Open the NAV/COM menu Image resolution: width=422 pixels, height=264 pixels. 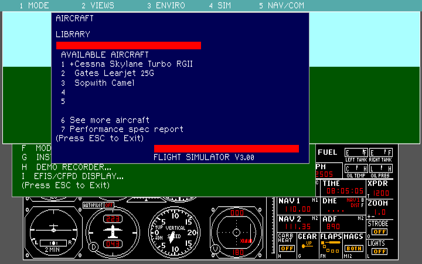coord(281,5)
